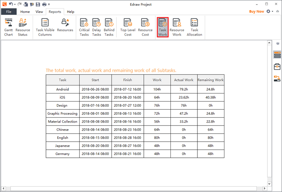Click the Task column header
Image resolution: width=282 pixels, height=192 pixels.
(x=62, y=80)
